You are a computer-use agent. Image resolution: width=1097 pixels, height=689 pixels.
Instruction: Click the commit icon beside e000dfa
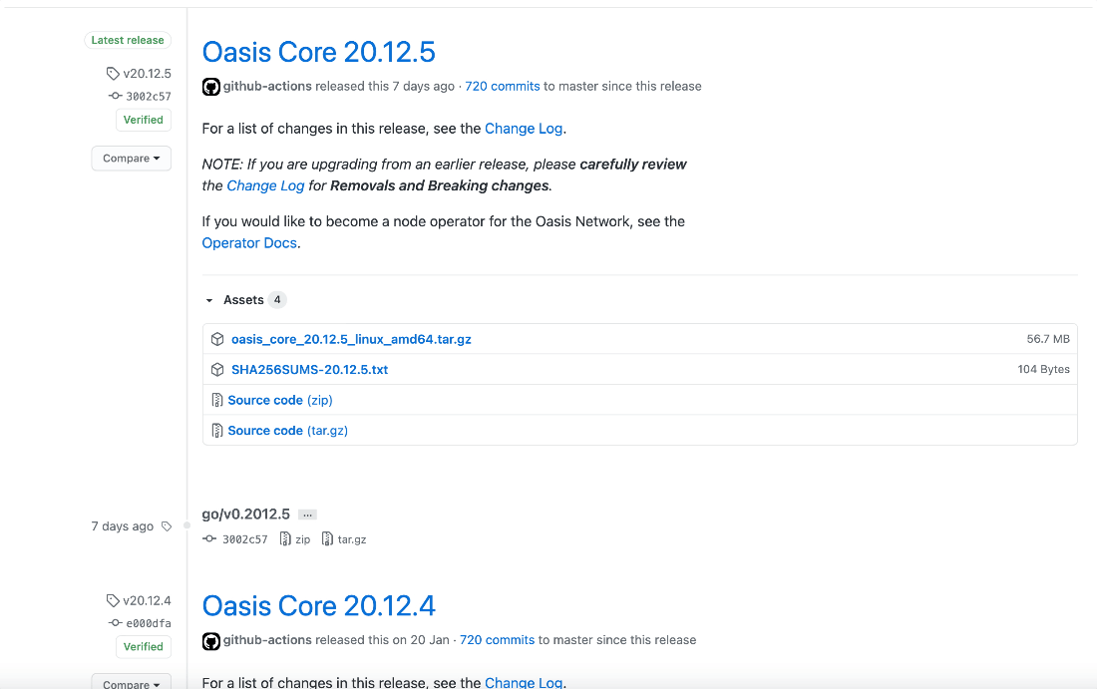116,622
